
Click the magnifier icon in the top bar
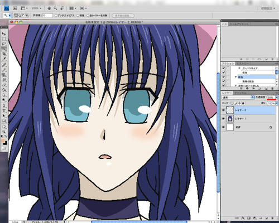point(55,8)
